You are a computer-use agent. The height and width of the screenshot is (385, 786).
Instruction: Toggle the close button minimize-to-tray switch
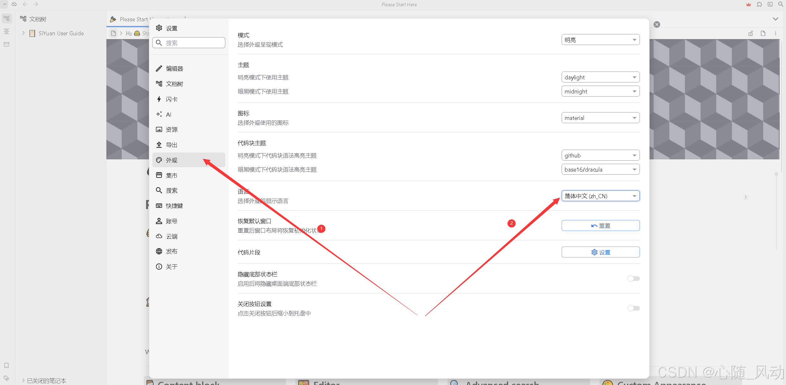click(x=634, y=308)
